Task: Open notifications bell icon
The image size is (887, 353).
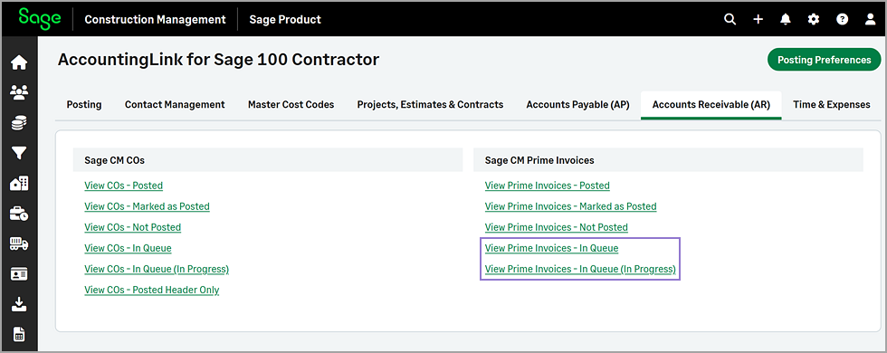Action: [x=786, y=19]
